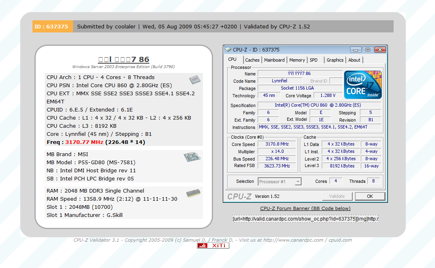
Task: Click the Name field showing 7 86
Action: 300,73
